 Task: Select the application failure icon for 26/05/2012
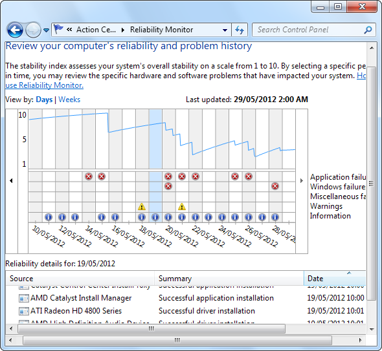(x=249, y=176)
